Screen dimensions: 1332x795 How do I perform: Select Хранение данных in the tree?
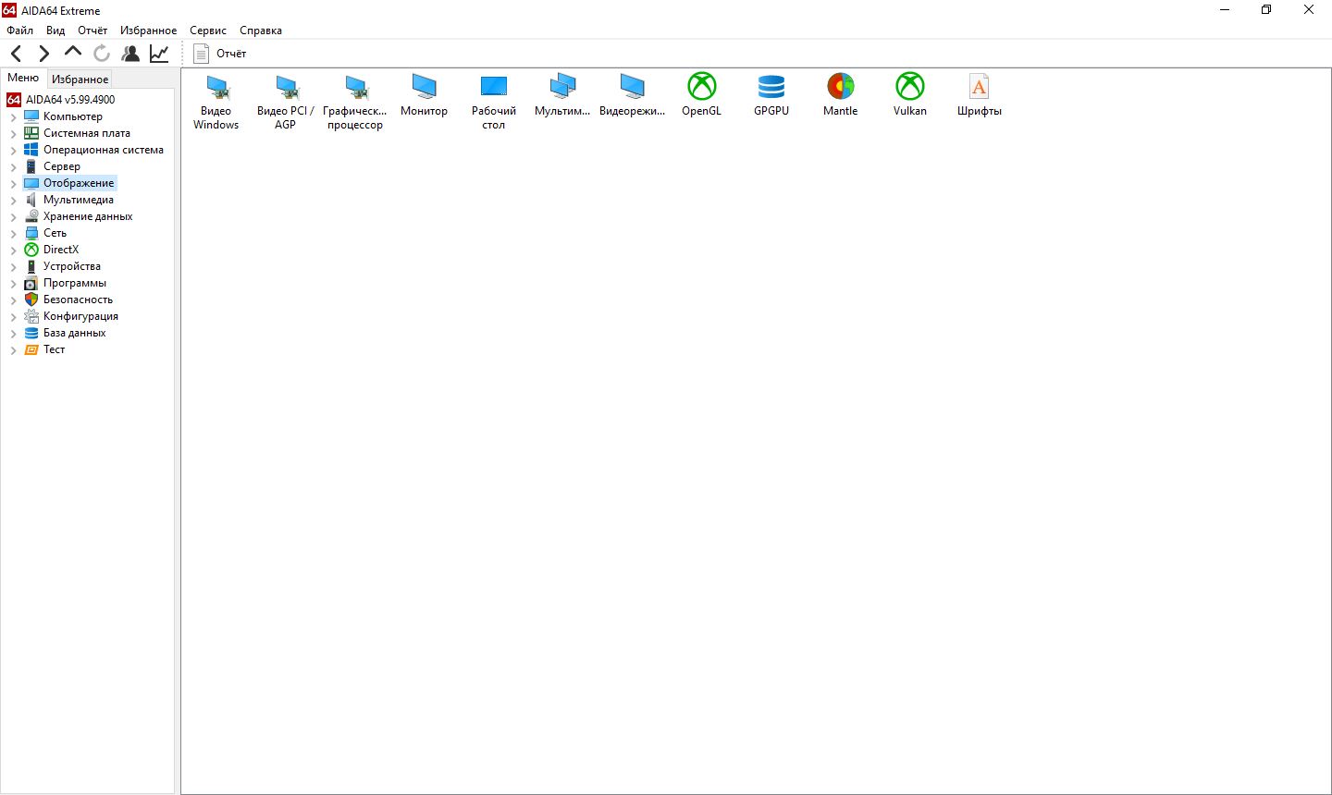pyautogui.click(x=87, y=216)
